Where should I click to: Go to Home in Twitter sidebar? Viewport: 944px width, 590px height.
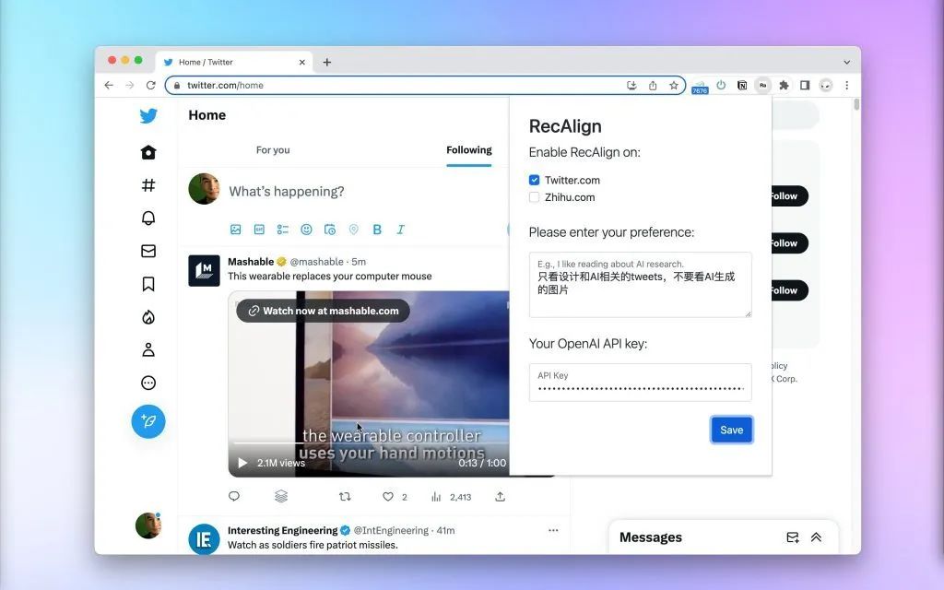(x=148, y=152)
